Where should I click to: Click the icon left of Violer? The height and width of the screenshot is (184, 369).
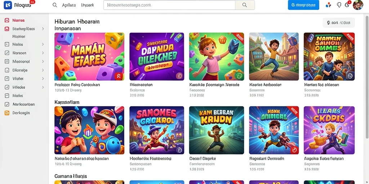click(x=7, y=79)
